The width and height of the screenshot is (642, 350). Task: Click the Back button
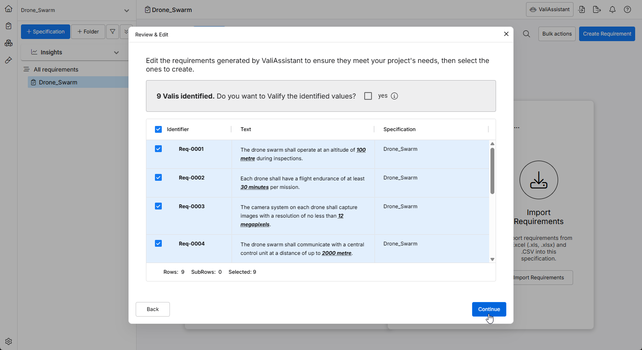coord(153,309)
